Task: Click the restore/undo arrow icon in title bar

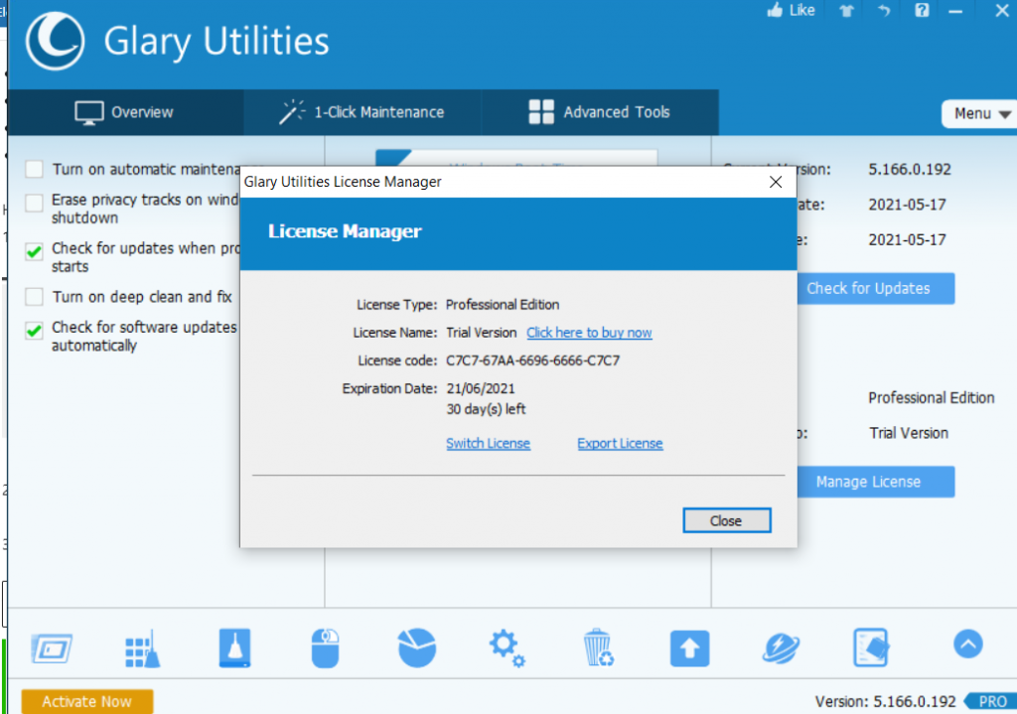Action: coord(884,10)
